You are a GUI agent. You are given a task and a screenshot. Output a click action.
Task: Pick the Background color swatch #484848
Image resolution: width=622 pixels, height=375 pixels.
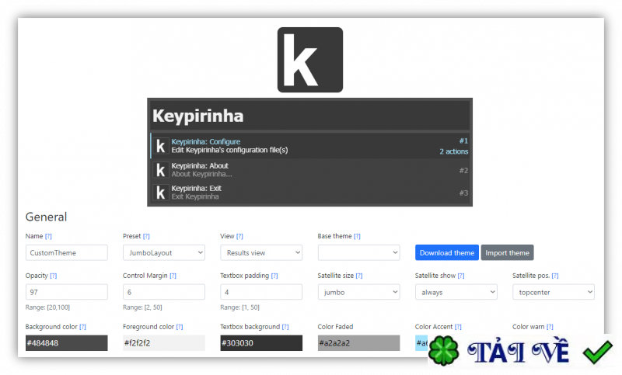67,343
